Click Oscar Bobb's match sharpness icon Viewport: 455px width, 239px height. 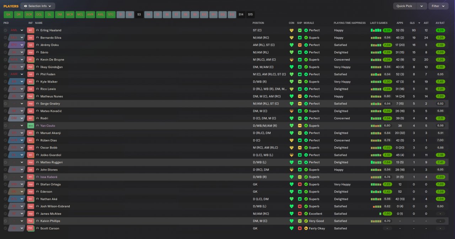tap(300, 148)
